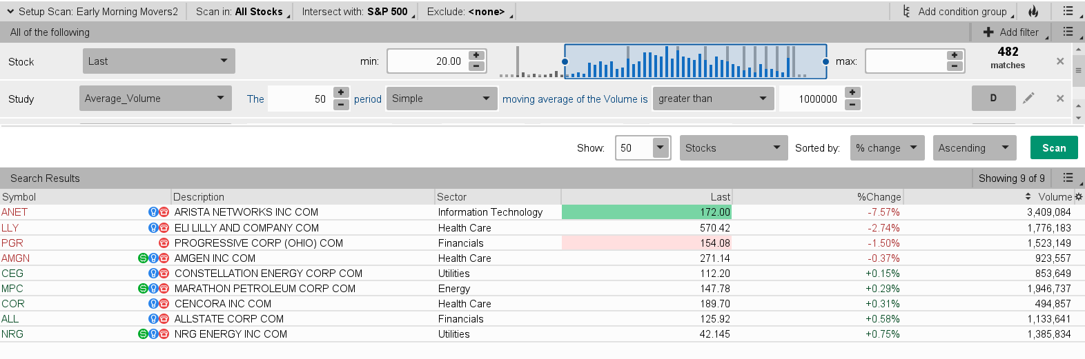
Task: Open the Average_Volume study dropdown
Action: tap(155, 99)
